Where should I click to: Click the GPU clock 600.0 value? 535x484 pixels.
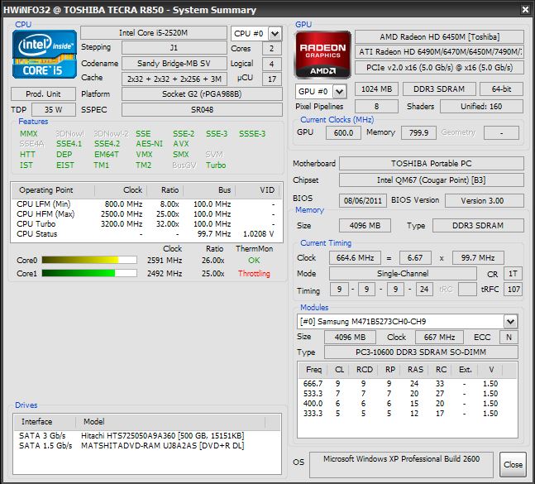click(343, 132)
